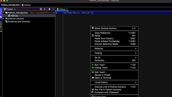Click the Scratches and Consoles icon

pyautogui.click(x=6, y=22)
